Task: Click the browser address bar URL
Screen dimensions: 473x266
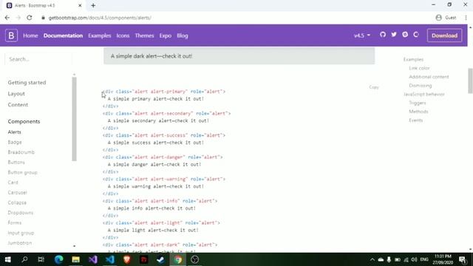Action: point(100,18)
